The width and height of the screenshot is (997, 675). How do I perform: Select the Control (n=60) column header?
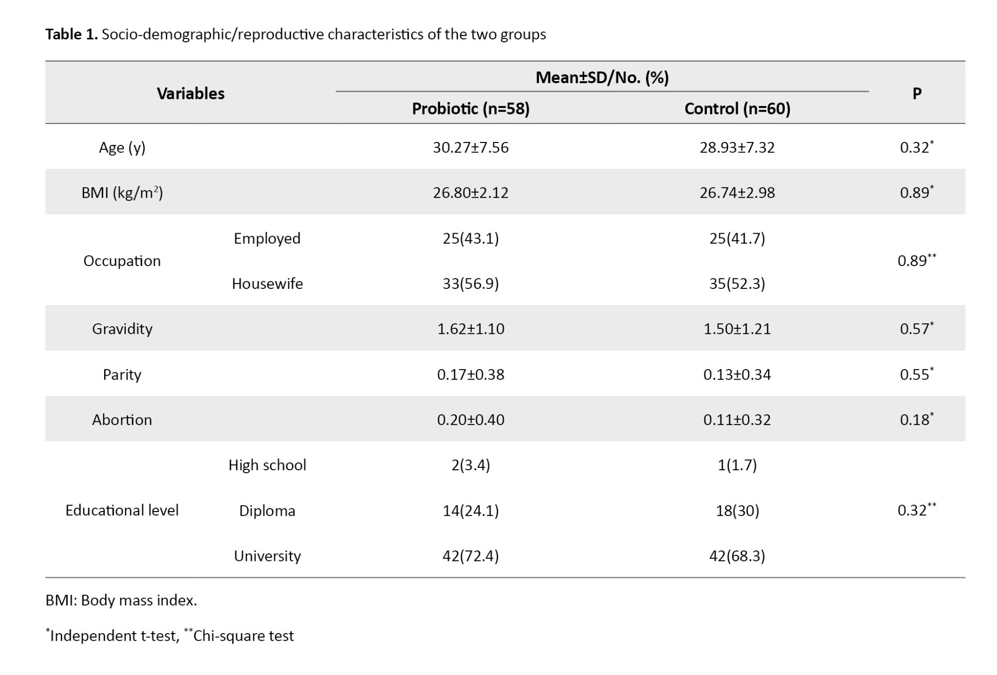coord(737,109)
